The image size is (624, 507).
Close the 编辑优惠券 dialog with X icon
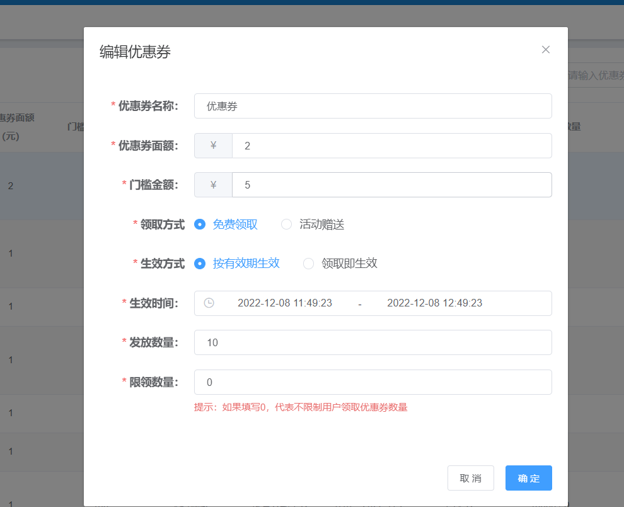[x=546, y=49]
